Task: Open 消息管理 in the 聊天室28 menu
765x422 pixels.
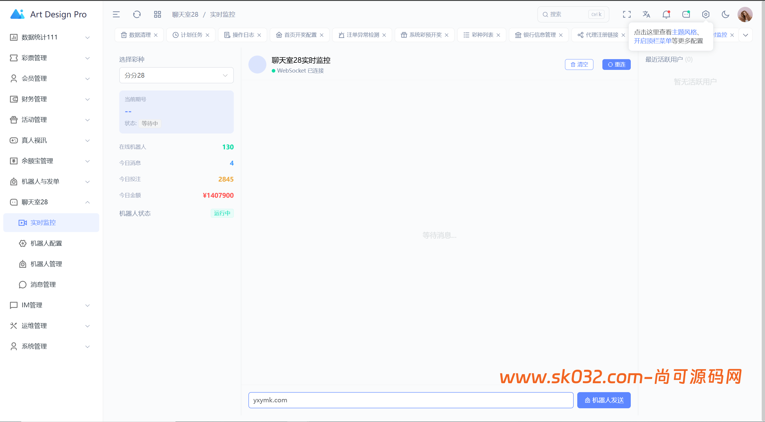Action: pos(43,284)
